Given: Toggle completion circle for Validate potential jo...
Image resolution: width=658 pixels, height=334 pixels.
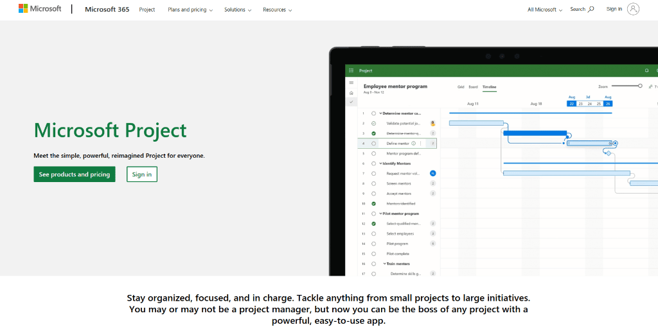Looking at the screenshot, I should pyautogui.click(x=373, y=124).
